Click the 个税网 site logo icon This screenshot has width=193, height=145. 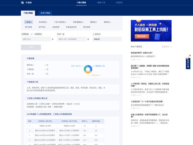(22, 2)
